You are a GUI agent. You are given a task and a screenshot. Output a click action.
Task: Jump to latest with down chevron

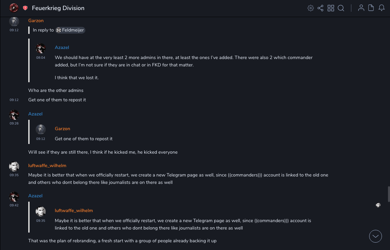coord(375,236)
